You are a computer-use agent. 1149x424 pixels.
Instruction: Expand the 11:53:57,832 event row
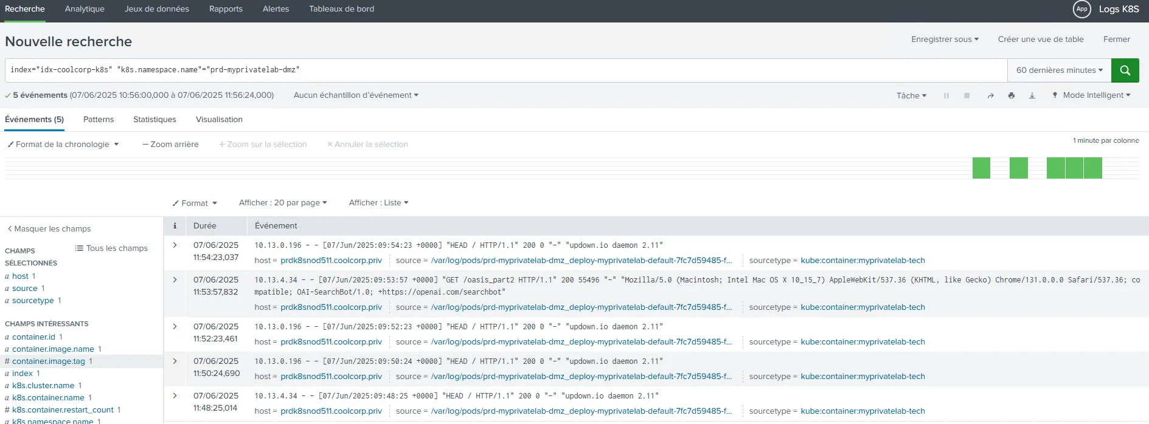(175, 280)
